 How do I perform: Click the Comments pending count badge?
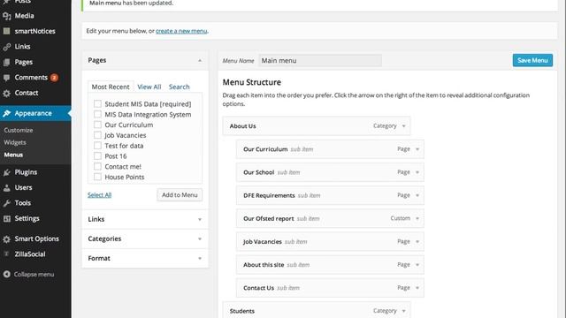tap(54, 78)
